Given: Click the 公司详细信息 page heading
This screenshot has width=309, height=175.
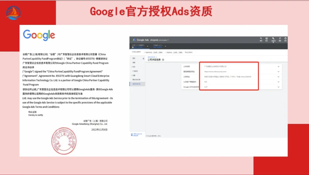Looking at the screenshot, I should (154, 60).
